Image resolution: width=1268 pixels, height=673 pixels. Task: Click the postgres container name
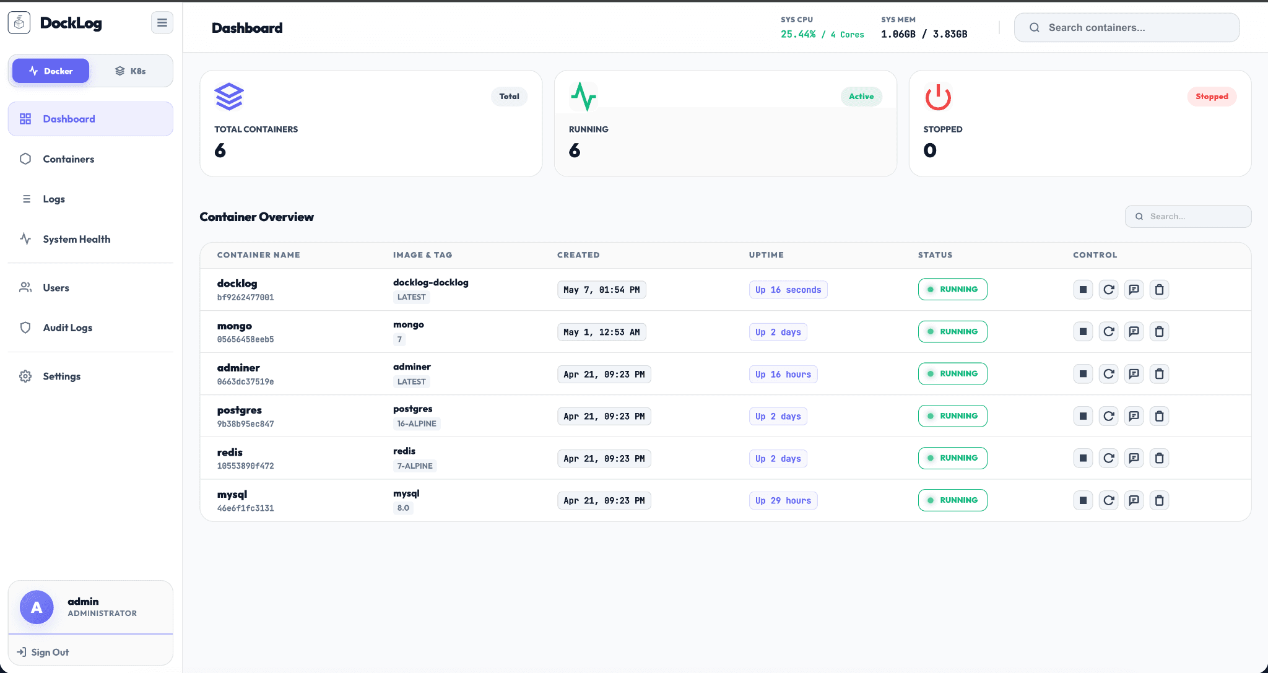[240, 410]
